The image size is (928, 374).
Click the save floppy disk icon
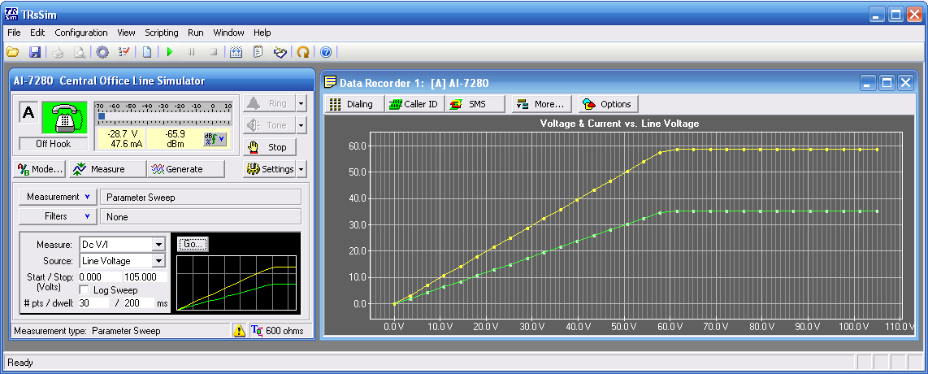[x=34, y=52]
